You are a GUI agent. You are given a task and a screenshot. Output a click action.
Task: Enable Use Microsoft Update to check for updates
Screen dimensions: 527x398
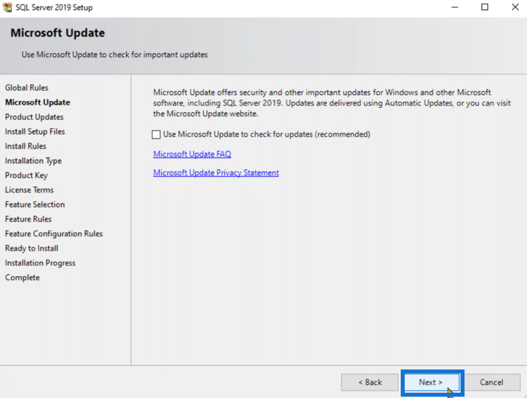pyautogui.click(x=156, y=135)
